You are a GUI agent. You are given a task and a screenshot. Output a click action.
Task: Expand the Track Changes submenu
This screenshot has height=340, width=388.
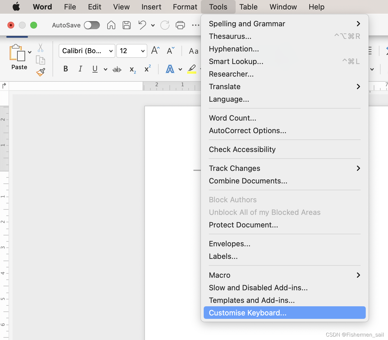point(285,168)
